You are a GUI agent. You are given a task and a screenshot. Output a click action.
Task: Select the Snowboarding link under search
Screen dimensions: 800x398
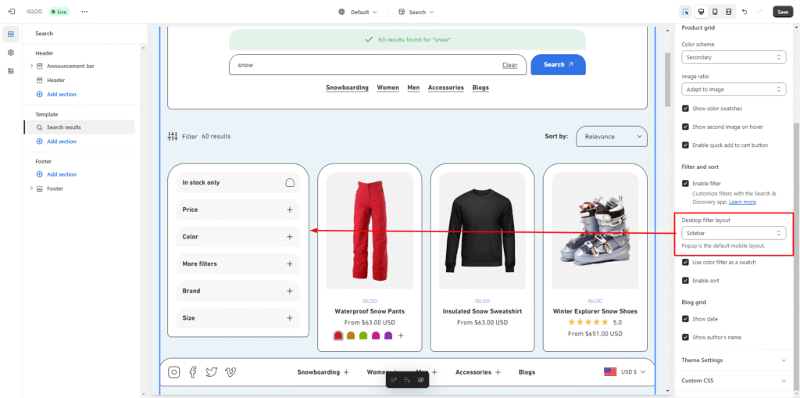pos(347,88)
